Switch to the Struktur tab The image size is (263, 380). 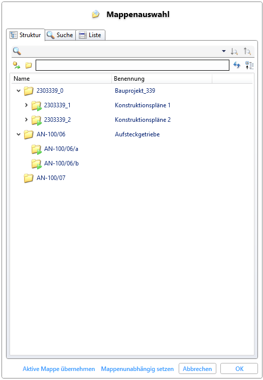tap(26, 35)
